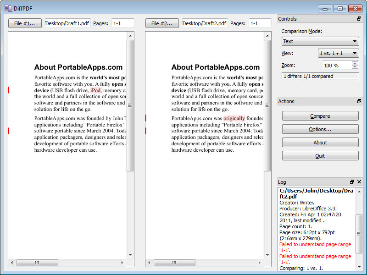Open Options... dialog
The image size is (367, 275).
coord(320,130)
